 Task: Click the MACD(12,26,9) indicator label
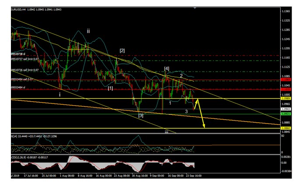coord(22,156)
